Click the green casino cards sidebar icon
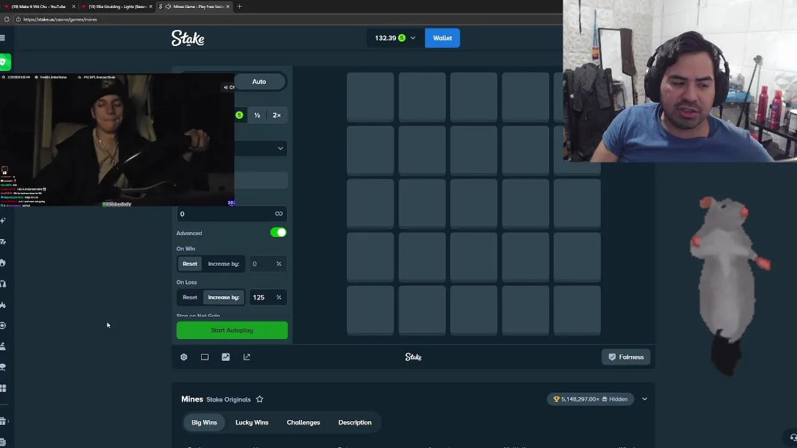 4,62
